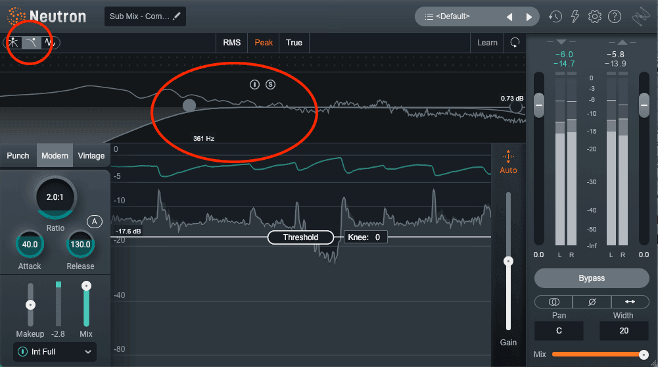658x367 pixels.
Task: Click the Attack knob showing 40.0
Action: point(30,245)
